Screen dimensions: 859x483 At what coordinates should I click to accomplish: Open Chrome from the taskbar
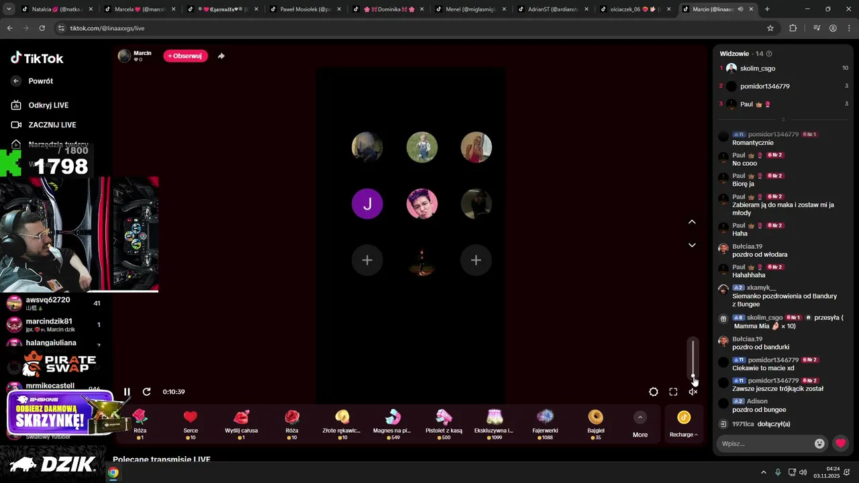tap(113, 472)
